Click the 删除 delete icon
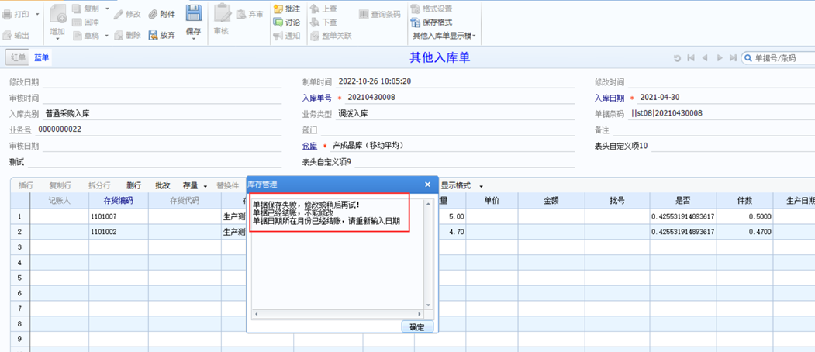 pos(119,36)
